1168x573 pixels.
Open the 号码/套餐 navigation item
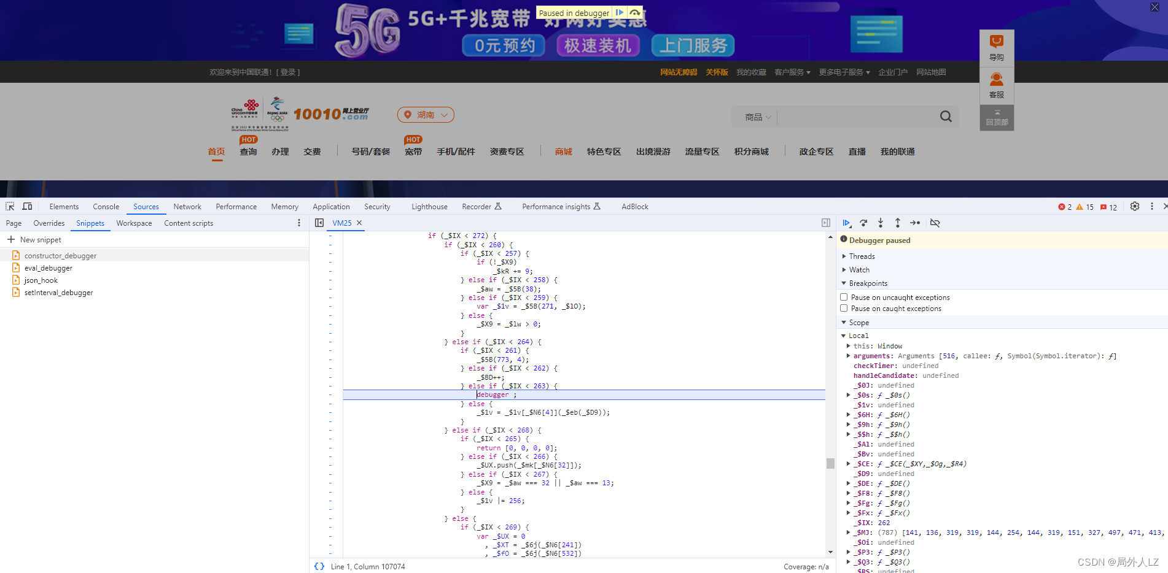point(370,152)
